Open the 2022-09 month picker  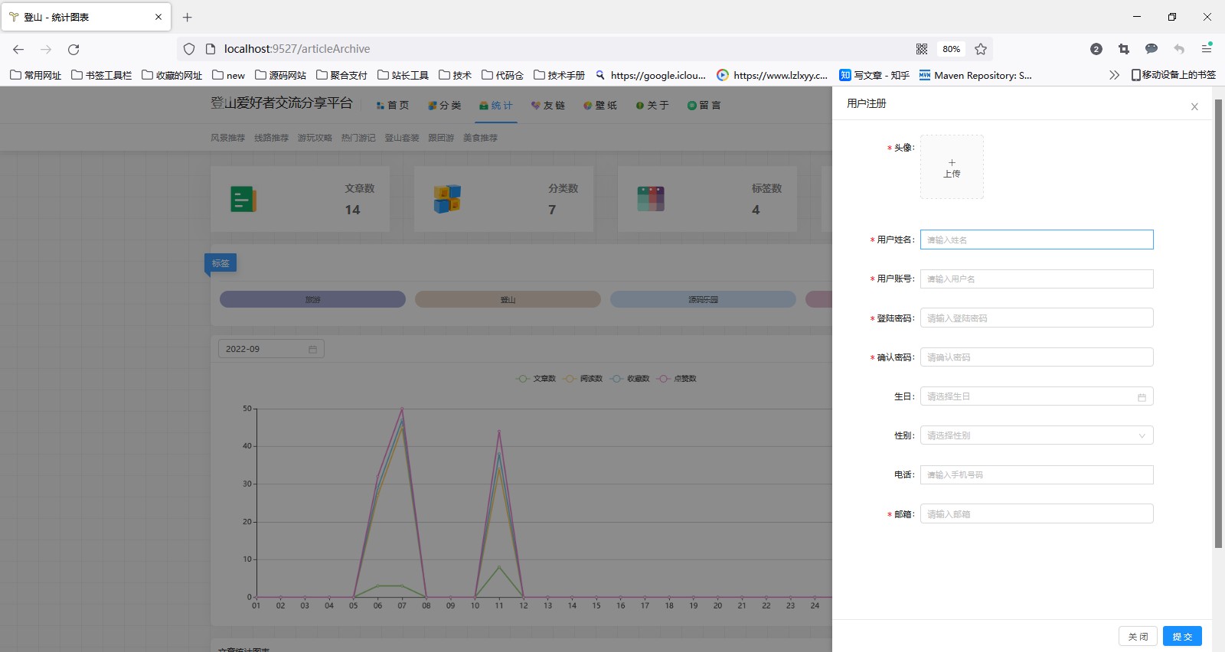point(271,349)
